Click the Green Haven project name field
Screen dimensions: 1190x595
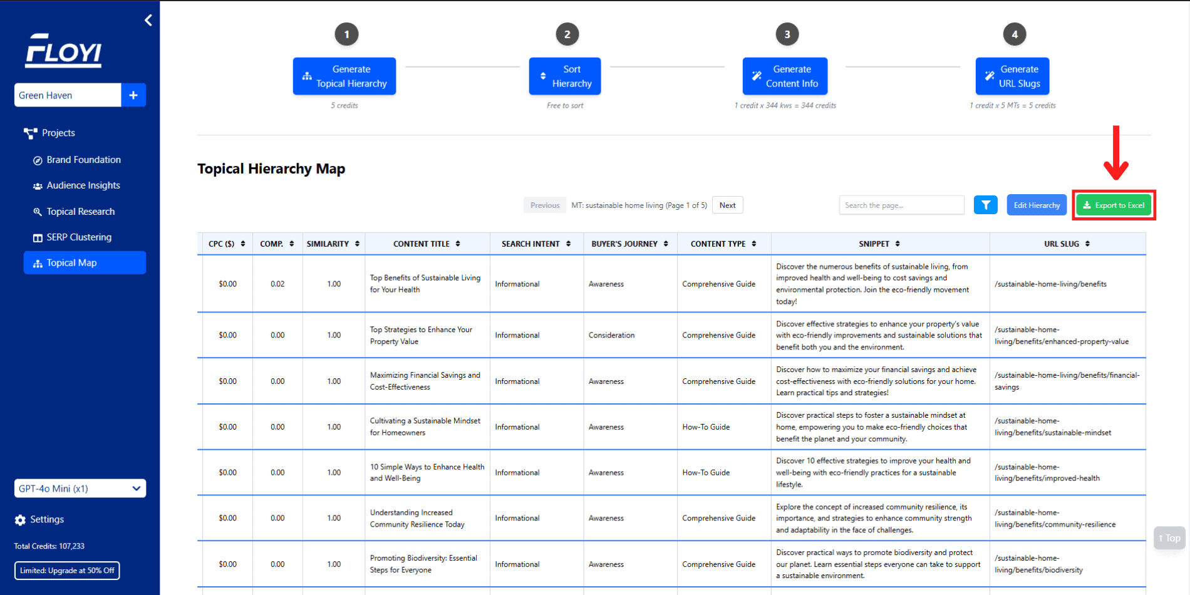coord(68,95)
